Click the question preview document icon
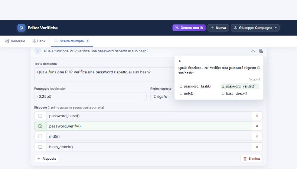The height and width of the screenshot is (169, 297). click(261, 51)
